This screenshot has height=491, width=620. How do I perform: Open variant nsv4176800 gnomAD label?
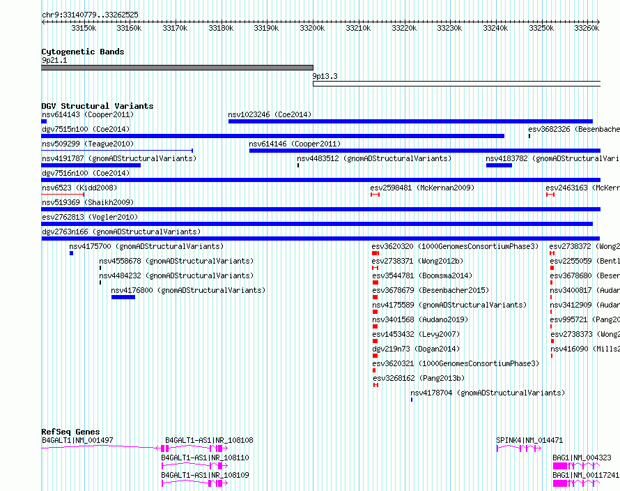coord(188,290)
